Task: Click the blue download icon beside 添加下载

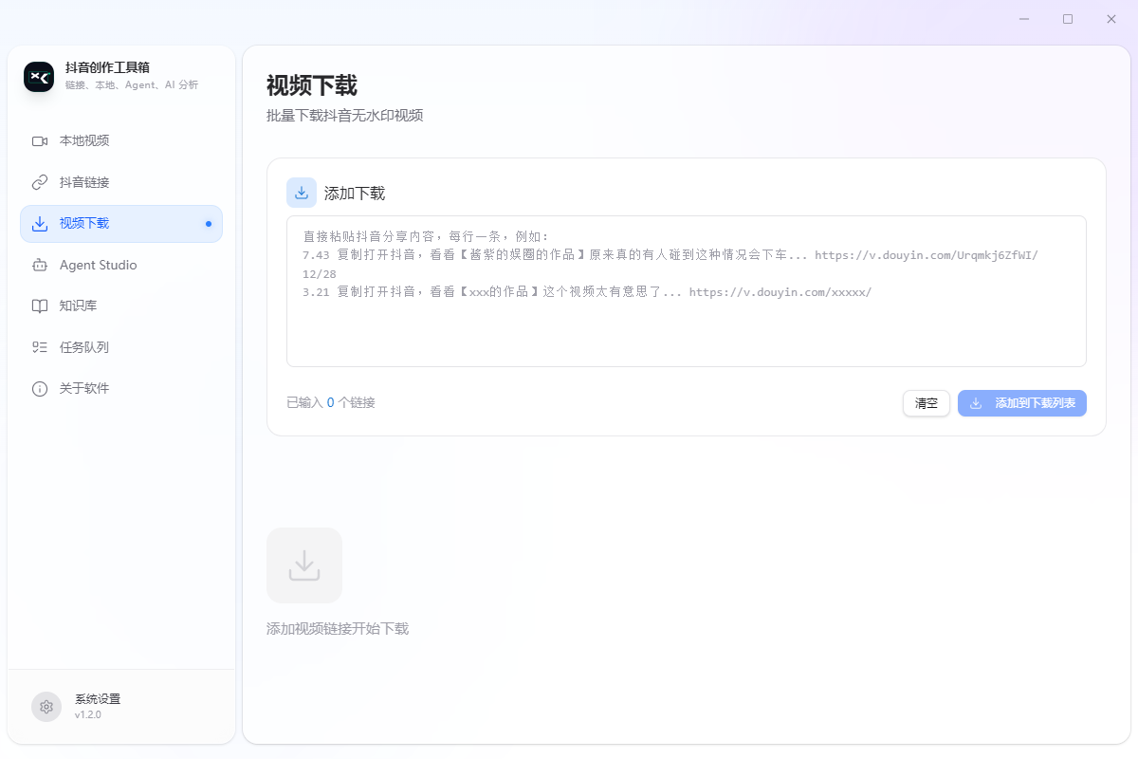Action: pyautogui.click(x=302, y=193)
